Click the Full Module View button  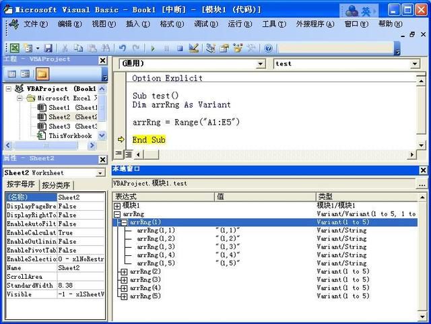pyautogui.click(x=129, y=154)
